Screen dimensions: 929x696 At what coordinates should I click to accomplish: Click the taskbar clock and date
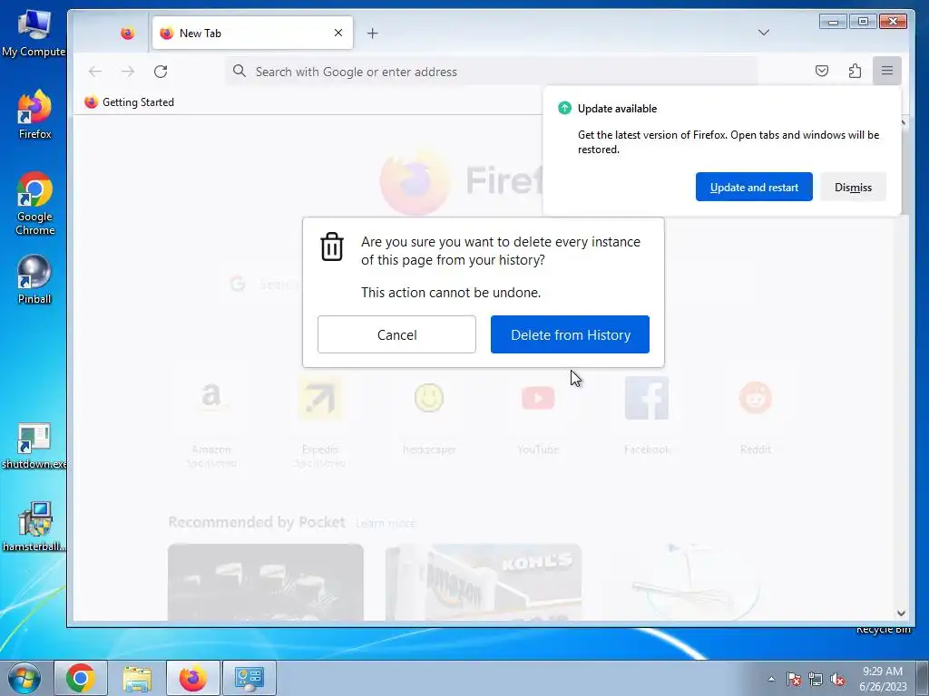pyautogui.click(x=882, y=679)
